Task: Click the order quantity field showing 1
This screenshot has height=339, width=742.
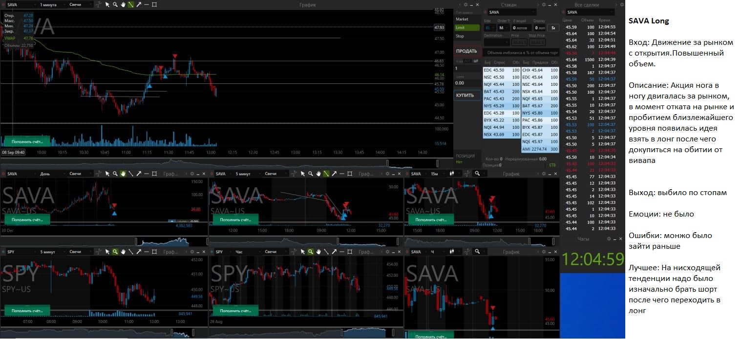Action: (x=467, y=68)
